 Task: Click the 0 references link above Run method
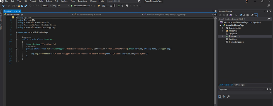[x=31, y=46]
